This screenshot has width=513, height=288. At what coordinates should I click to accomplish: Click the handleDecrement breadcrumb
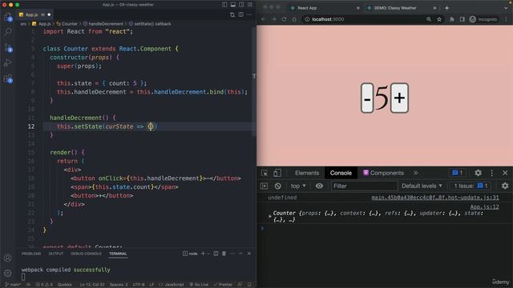pos(103,24)
